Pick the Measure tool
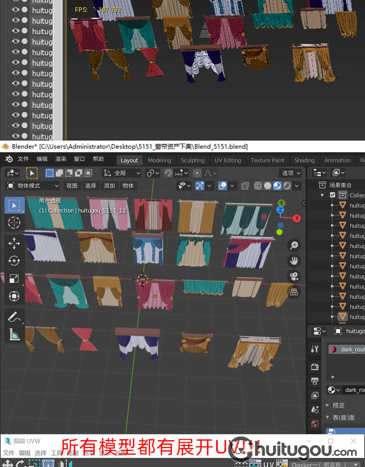 (x=14, y=334)
